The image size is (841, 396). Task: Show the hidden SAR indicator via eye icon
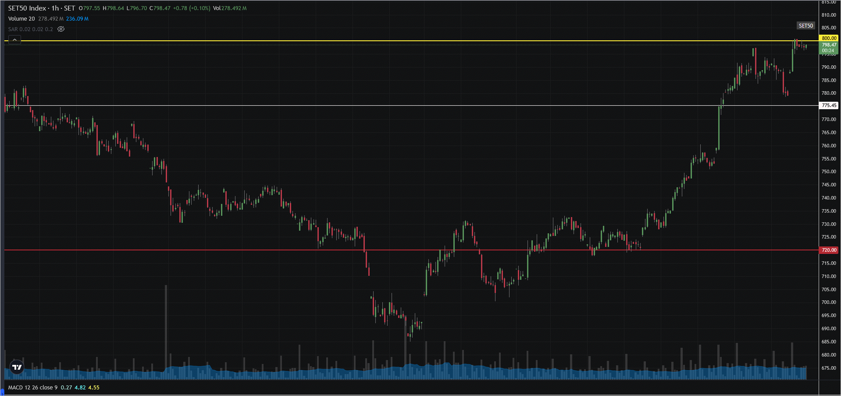[x=61, y=29]
